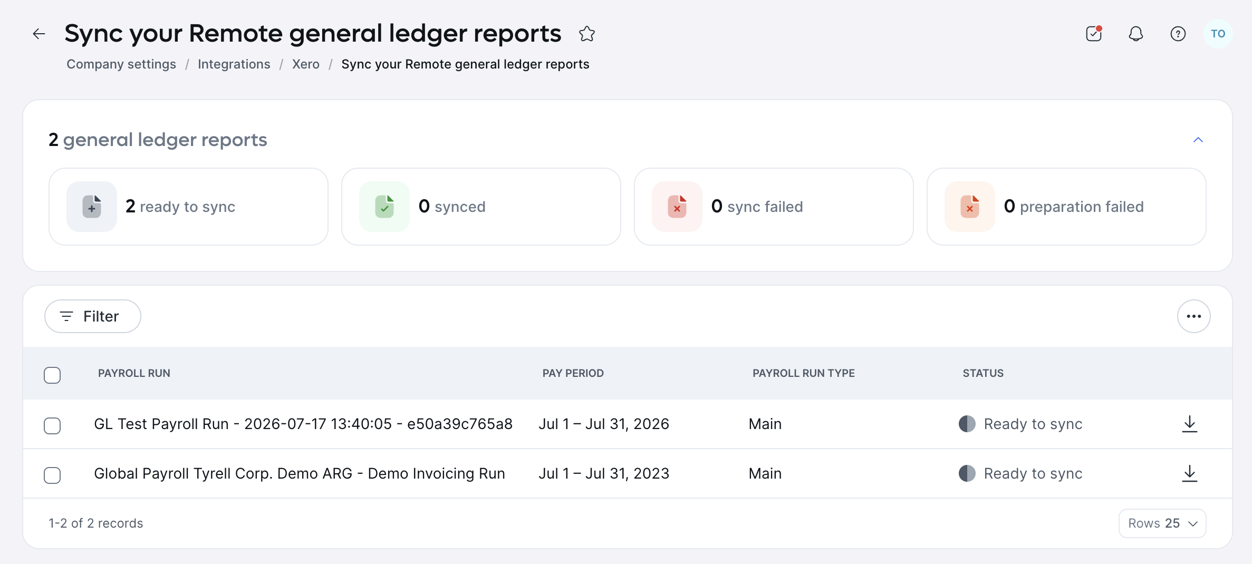Favorite this page with the star icon
The height and width of the screenshot is (564, 1252).
coord(586,34)
